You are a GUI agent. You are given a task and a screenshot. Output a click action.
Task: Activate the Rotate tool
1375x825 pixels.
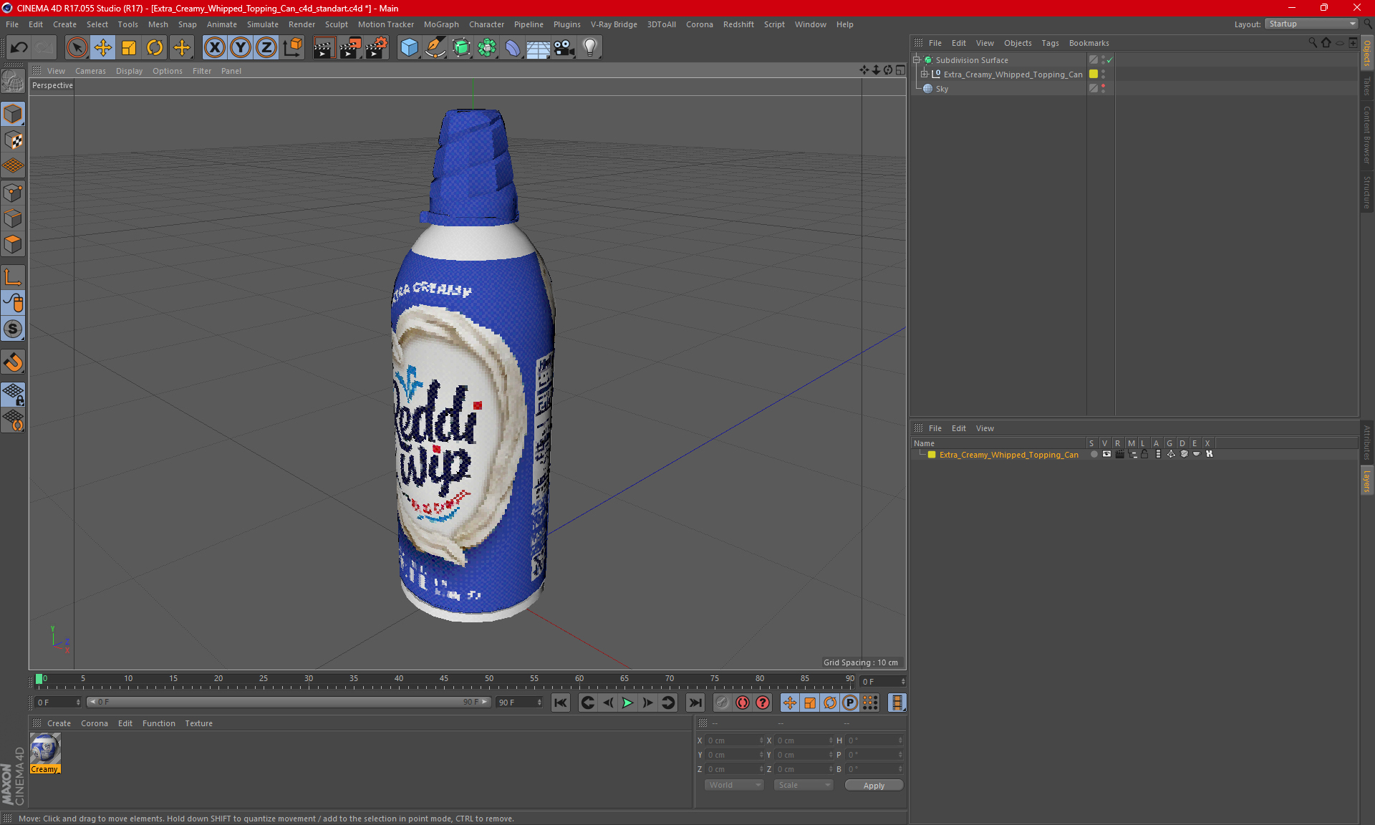click(x=155, y=48)
